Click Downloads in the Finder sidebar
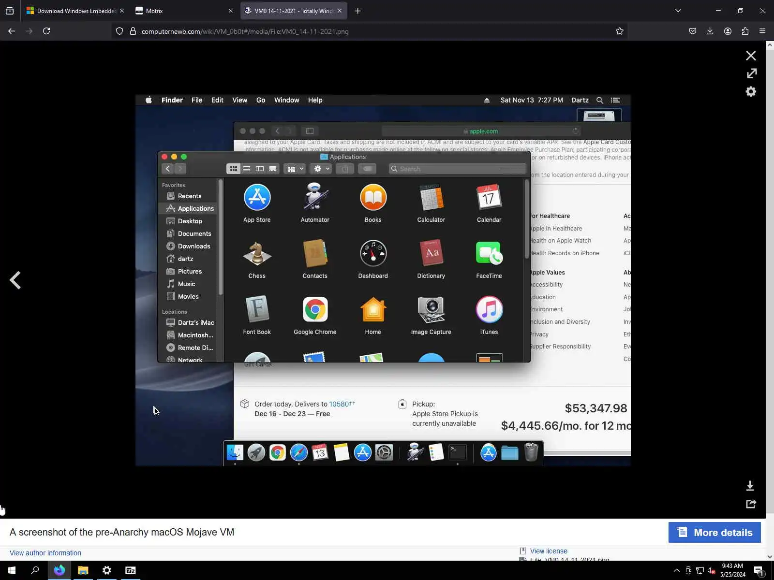The image size is (774, 580). point(188,246)
